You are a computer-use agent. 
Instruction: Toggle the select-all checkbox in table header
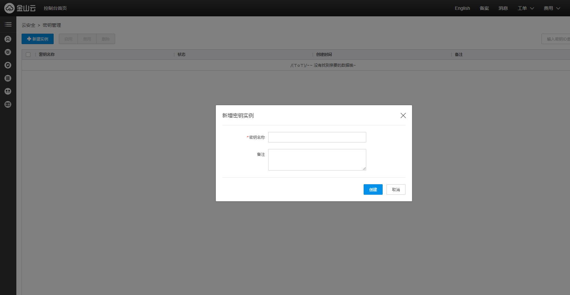point(28,55)
